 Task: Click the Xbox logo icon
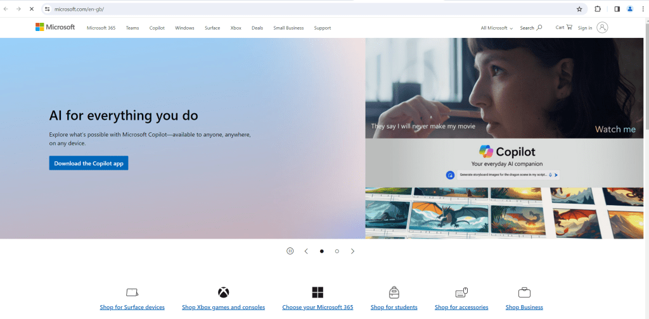point(224,292)
